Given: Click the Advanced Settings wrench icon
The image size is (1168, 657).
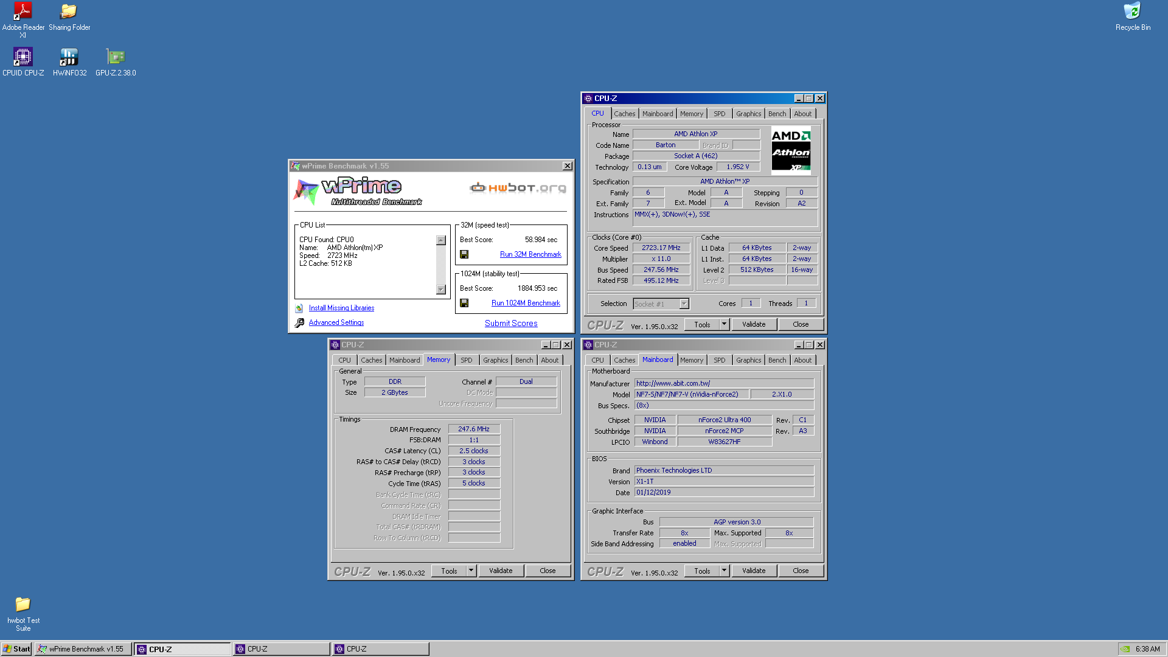Looking at the screenshot, I should coord(299,323).
